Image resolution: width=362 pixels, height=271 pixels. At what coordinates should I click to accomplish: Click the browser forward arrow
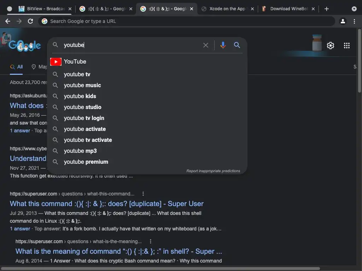click(x=19, y=21)
